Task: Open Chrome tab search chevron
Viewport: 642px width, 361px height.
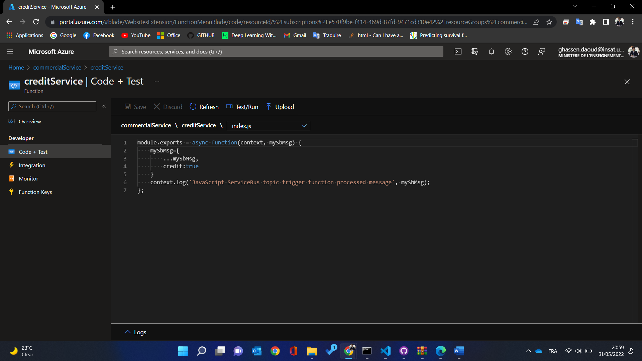Action: pyautogui.click(x=575, y=6)
